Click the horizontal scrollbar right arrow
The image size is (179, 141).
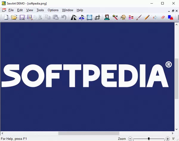click(x=172, y=133)
